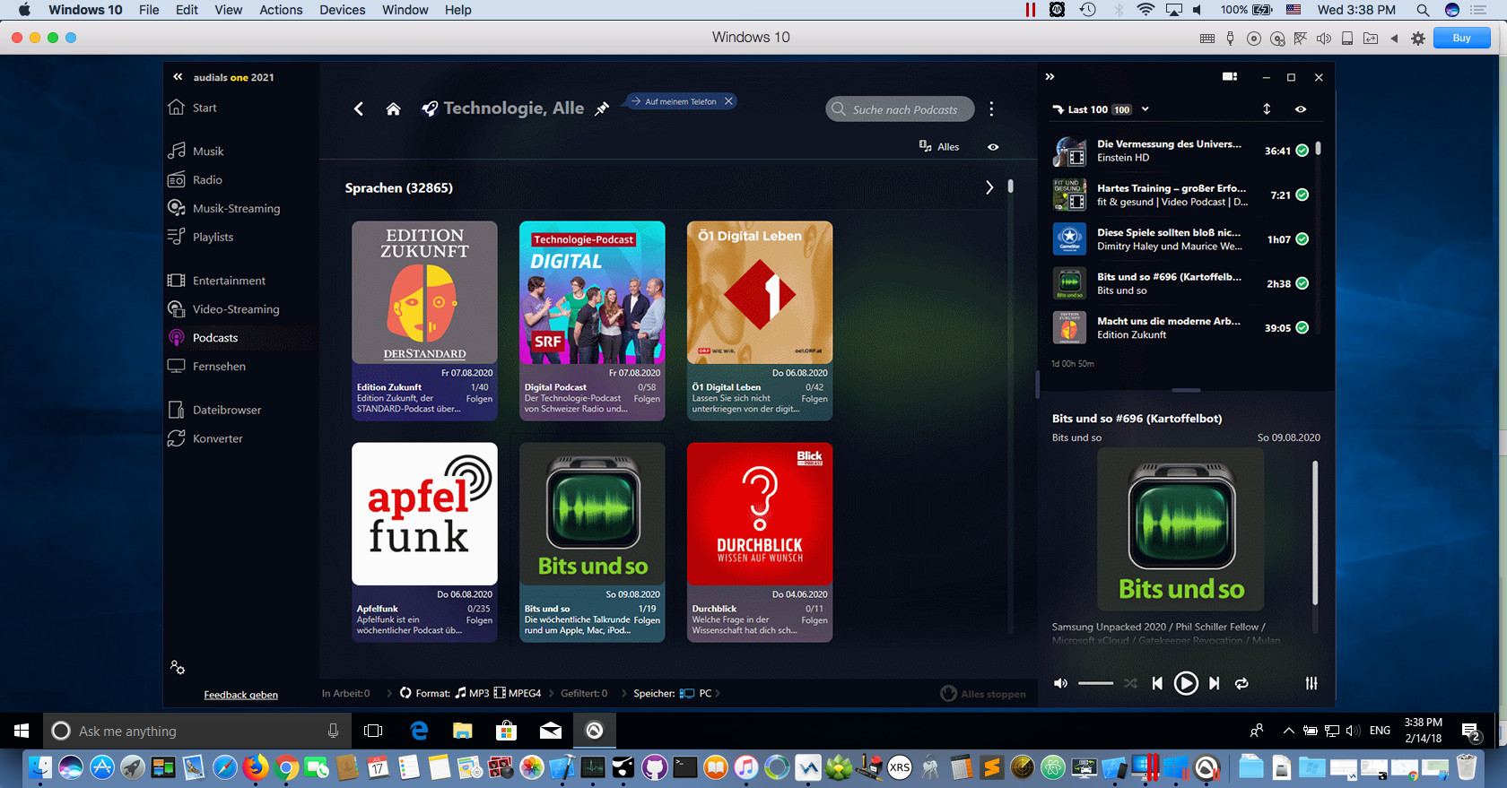Skip to the next track
The image size is (1507, 788).
[1214, 683]
